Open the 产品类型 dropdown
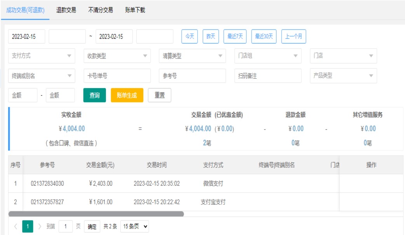The image size is (405, 235). pyautogui.click(x=343, y=76)
